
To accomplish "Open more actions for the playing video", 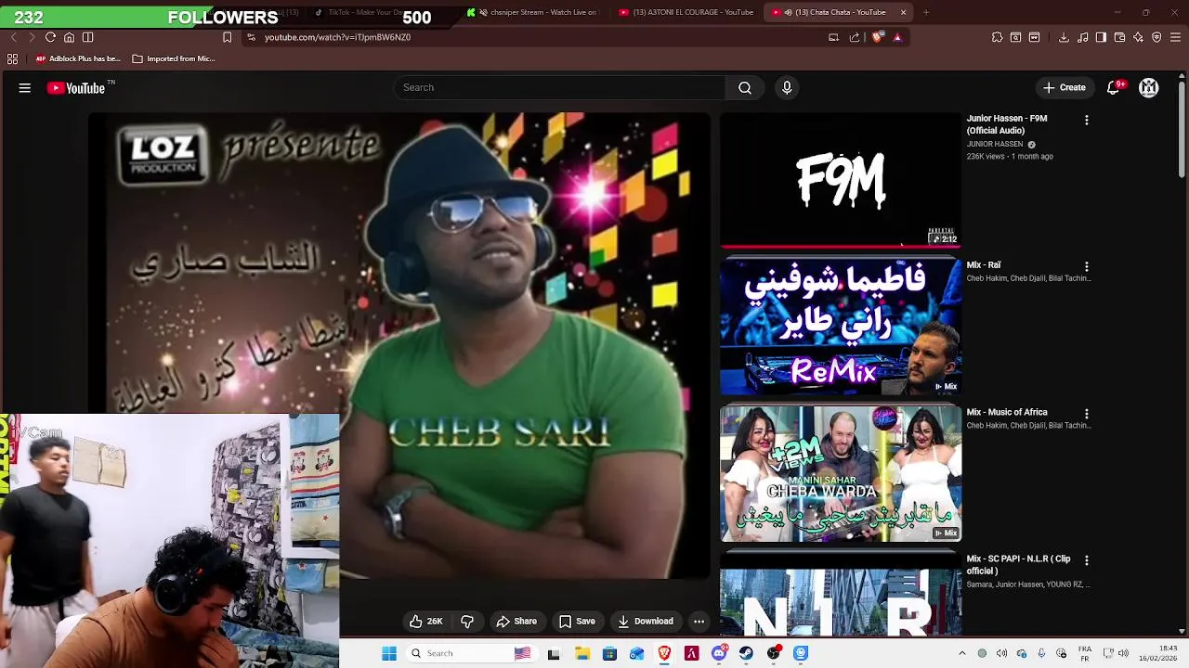I will [x=699, y=622].
